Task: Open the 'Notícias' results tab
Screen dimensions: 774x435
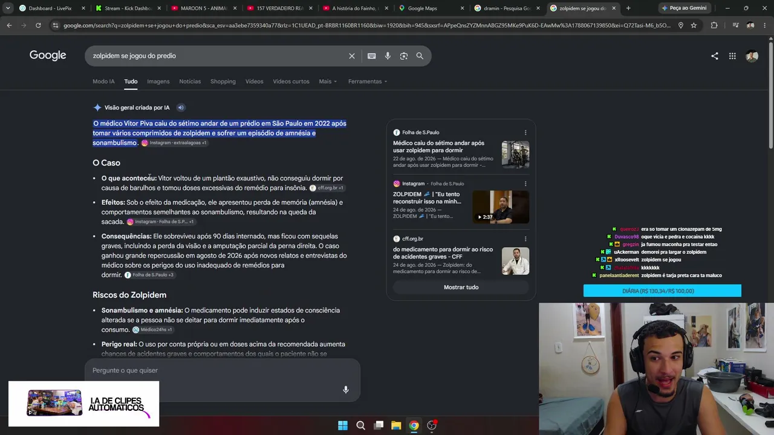Action: 190,82
